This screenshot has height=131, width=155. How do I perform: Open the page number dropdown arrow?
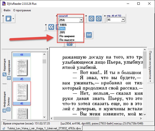click(x=123, y=20)
